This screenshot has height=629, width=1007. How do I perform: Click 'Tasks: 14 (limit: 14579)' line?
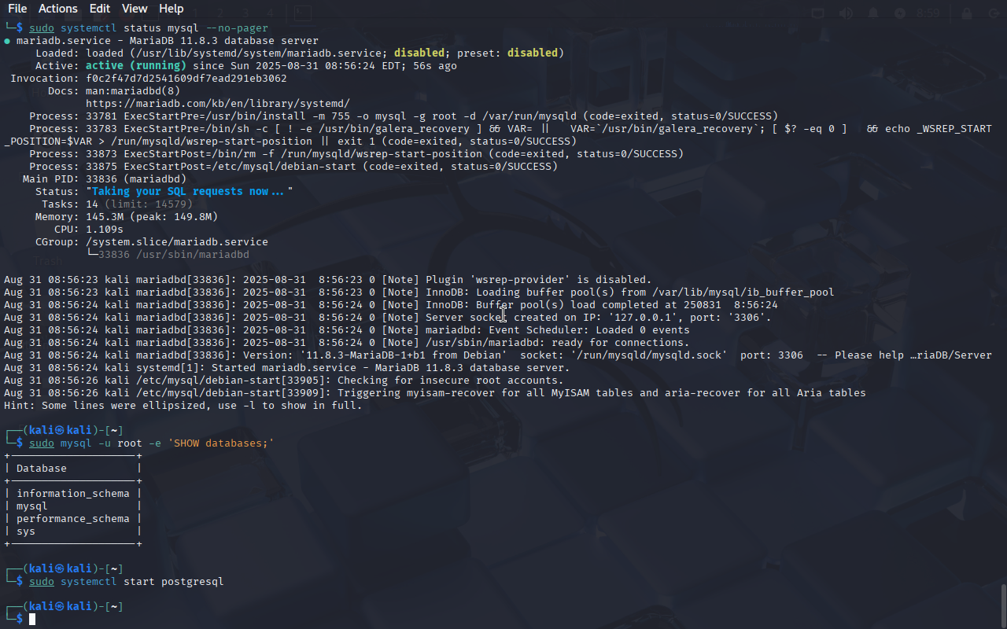pyautogui.click(x=117, y=204)
